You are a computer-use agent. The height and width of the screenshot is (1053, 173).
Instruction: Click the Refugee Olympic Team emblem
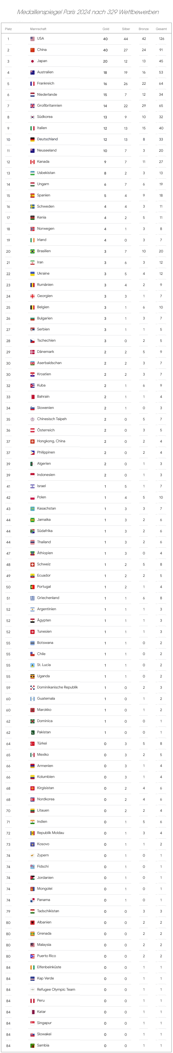pos(32,990)
